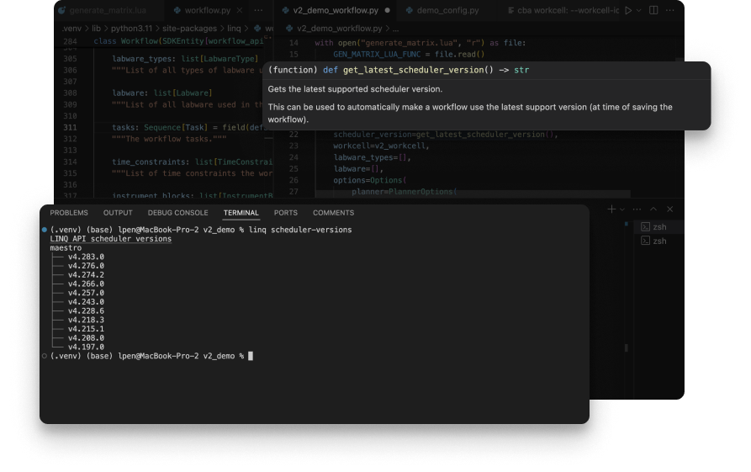751x472 pixels.
Task: Click v2_demo_workflow.py in right breadcrumb
Action: coord(339,29)
